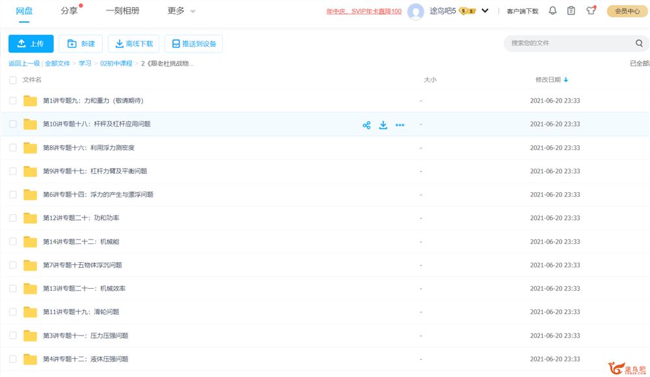650x377 pixels.
Task: Switch to the 网盘 tab
Action: pyautogui.click(x=24, y=11)
